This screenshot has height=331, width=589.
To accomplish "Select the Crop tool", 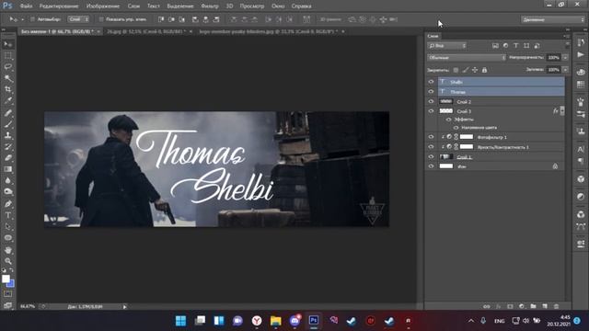I will coord(8,89).
